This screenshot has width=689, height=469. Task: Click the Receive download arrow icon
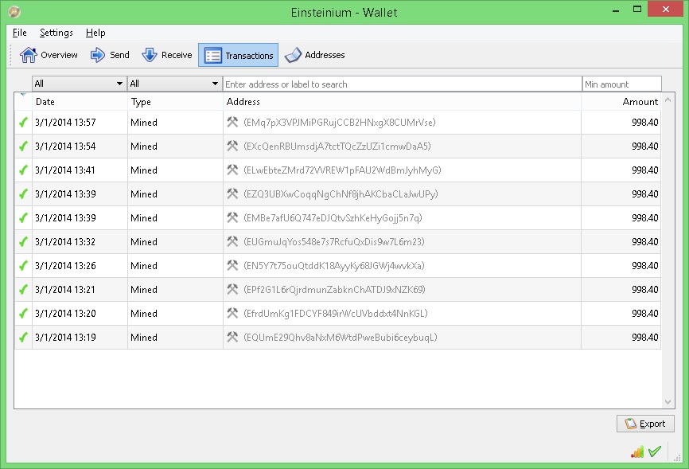click(150, 55)
